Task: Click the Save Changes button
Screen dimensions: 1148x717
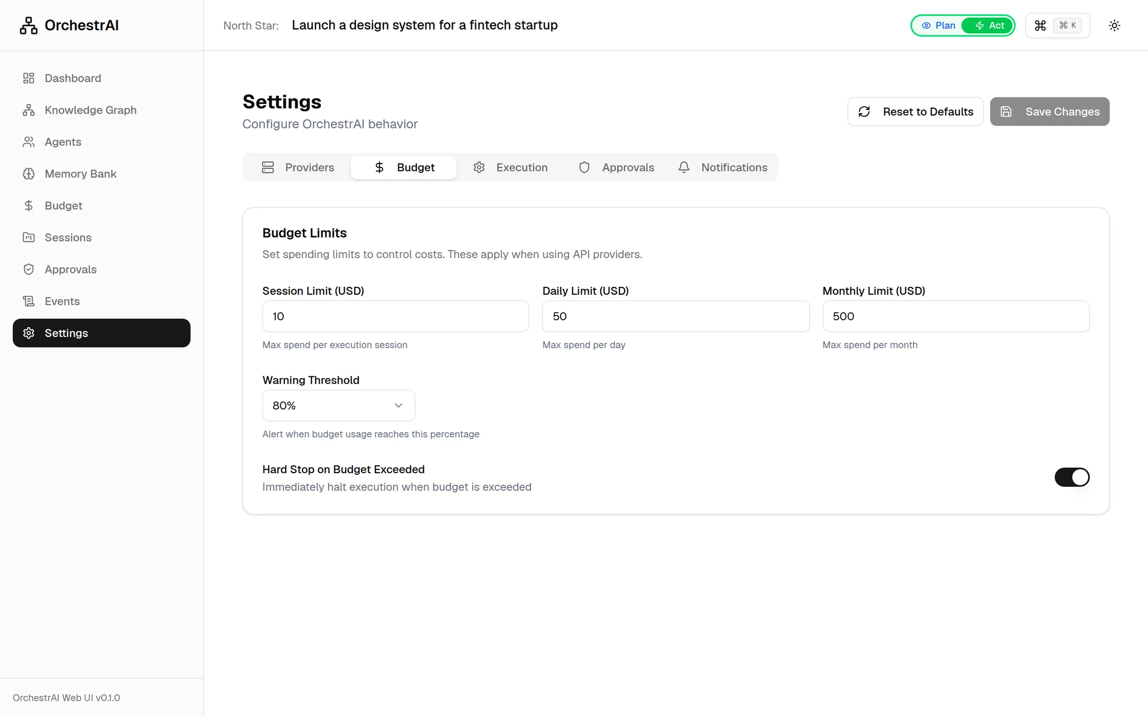Action: click(x=1050, y=111)
